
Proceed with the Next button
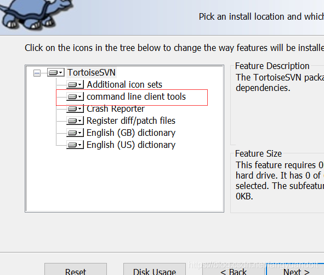296,269
